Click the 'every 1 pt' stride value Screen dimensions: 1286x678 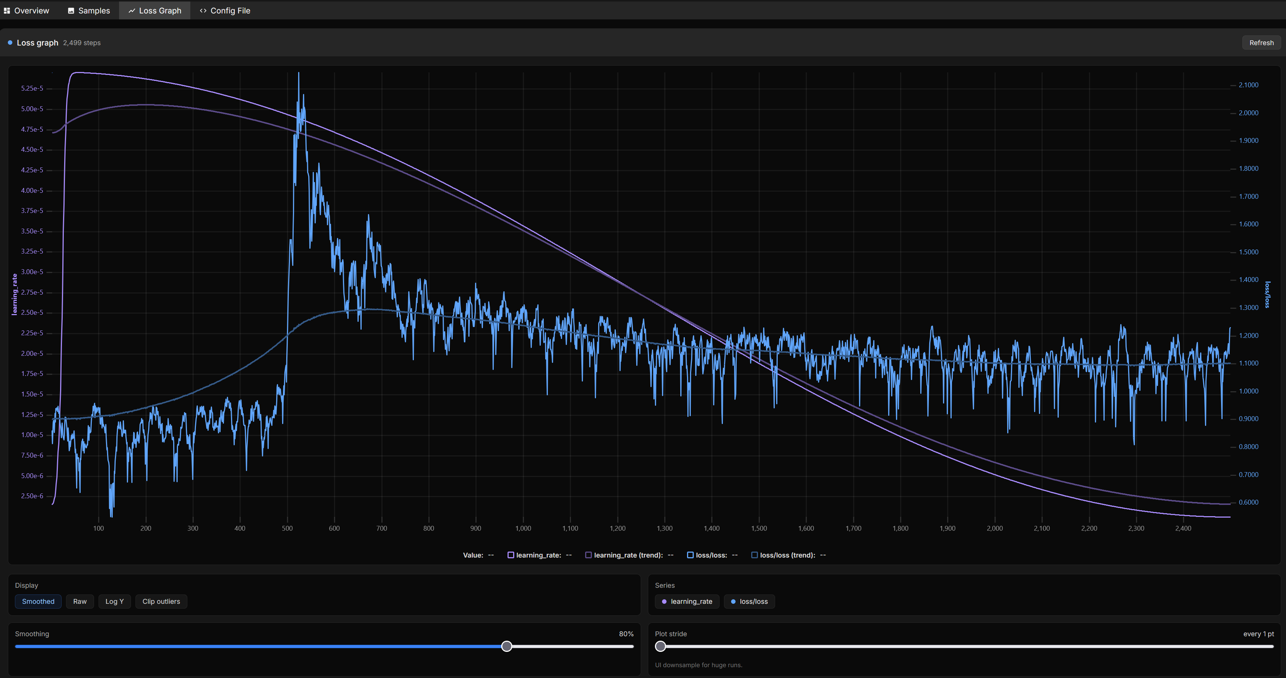click(1258, 634)
